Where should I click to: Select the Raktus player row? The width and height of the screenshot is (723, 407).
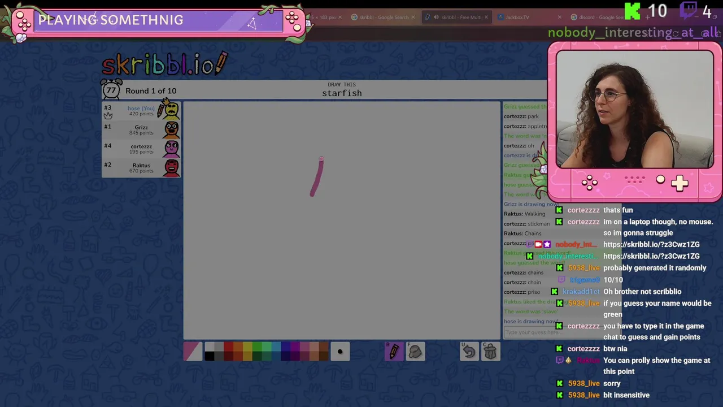pyautogui.click(x=141, y=168)
